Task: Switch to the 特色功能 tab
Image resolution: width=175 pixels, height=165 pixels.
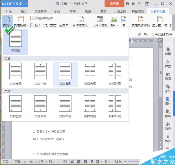Action: 138,11
